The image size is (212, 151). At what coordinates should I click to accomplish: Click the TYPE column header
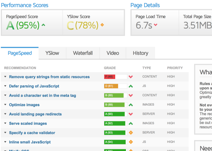147,68
